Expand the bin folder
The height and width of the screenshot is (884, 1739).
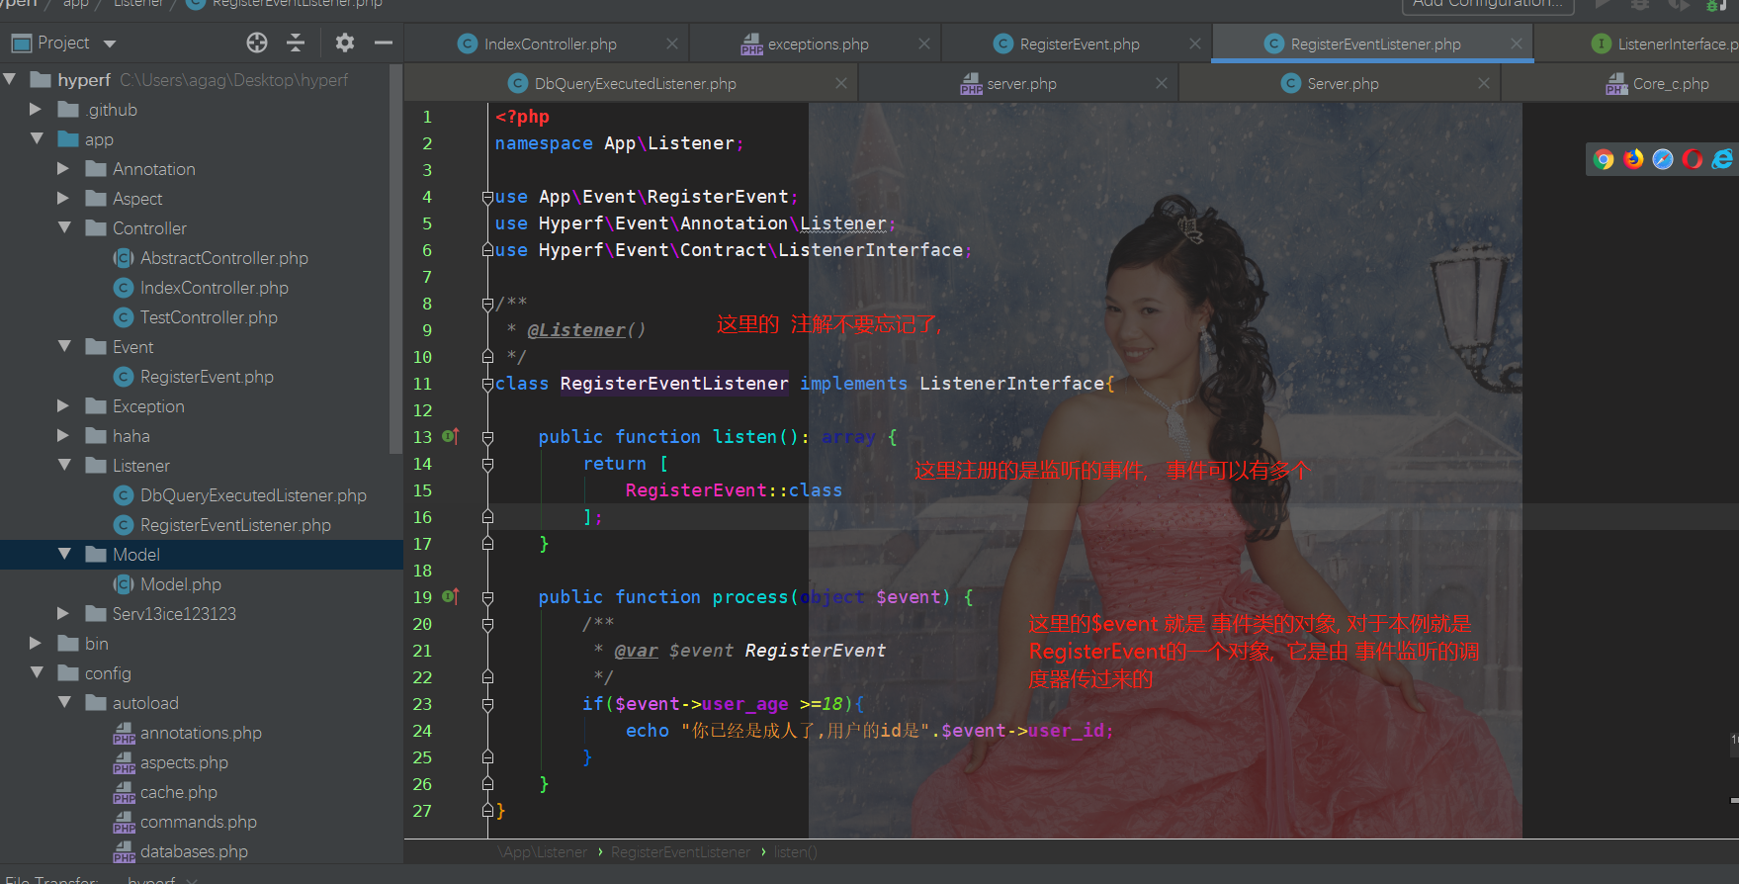36,643
